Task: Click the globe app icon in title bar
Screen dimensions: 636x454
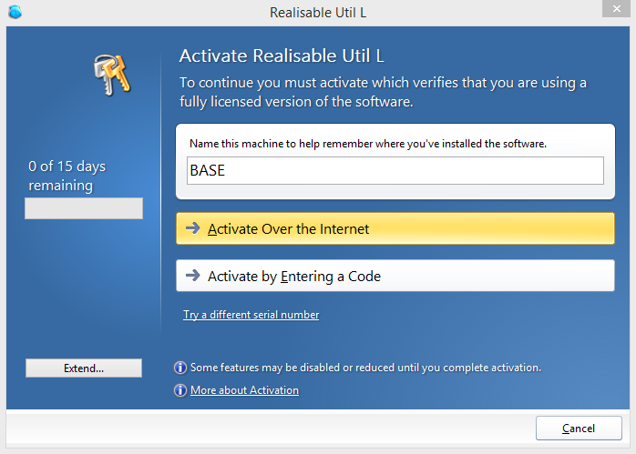Action: coord(15,13)
